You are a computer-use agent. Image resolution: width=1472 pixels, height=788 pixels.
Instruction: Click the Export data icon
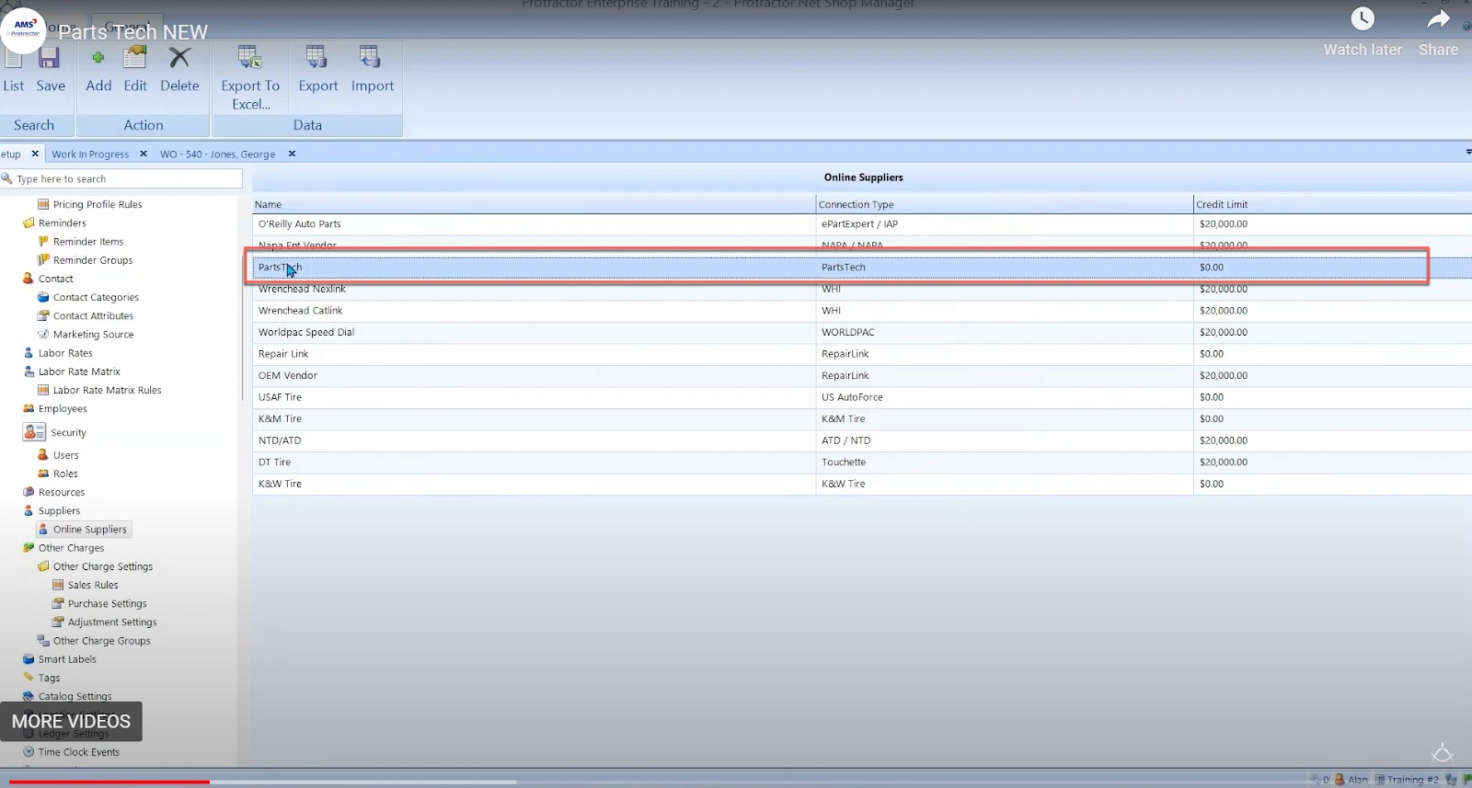[x=317, y=59]
